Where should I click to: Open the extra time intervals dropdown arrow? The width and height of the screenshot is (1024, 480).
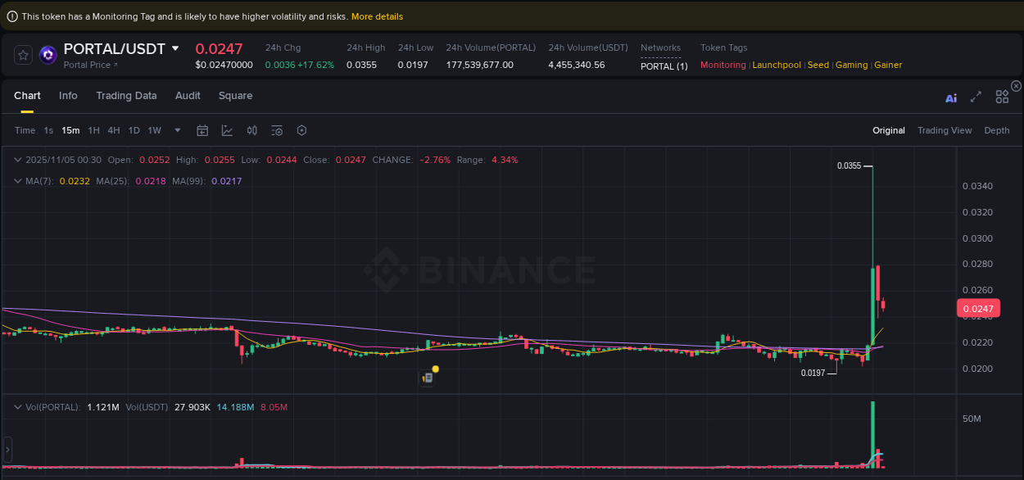pos(177,130)
